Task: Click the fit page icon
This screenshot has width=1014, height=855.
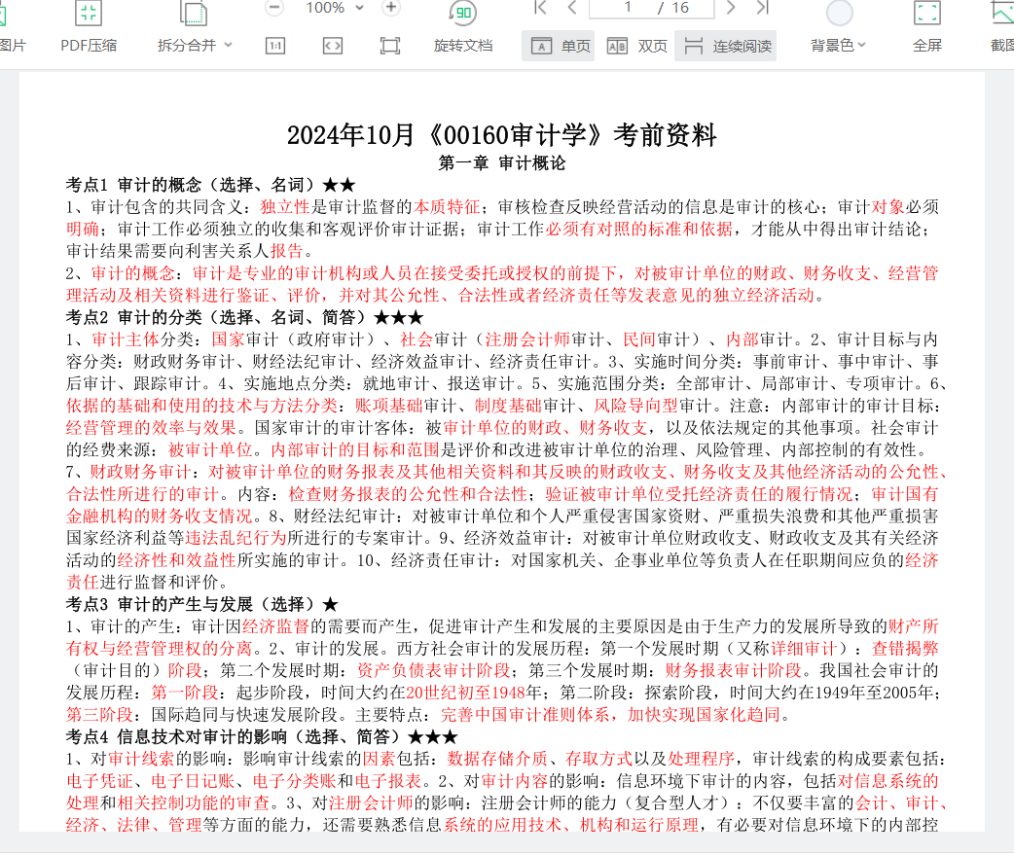Action: pos(390,46)
